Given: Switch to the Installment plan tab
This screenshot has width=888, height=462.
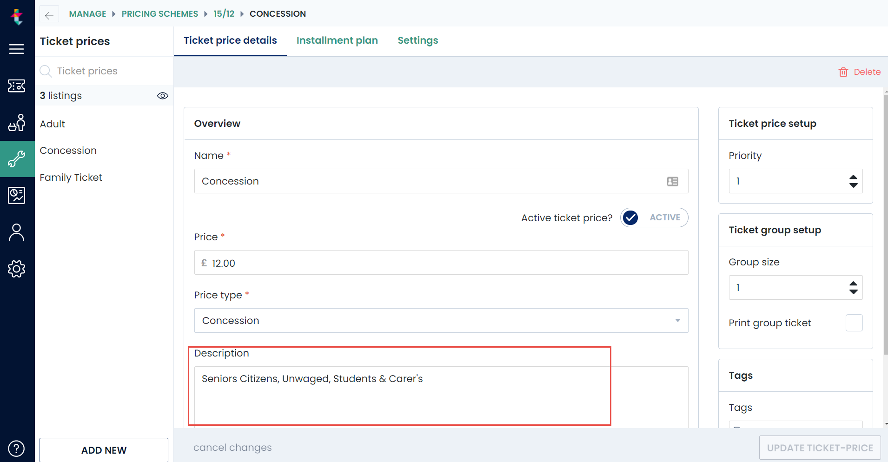Looking at the screenshot, I should click(337, 40).
